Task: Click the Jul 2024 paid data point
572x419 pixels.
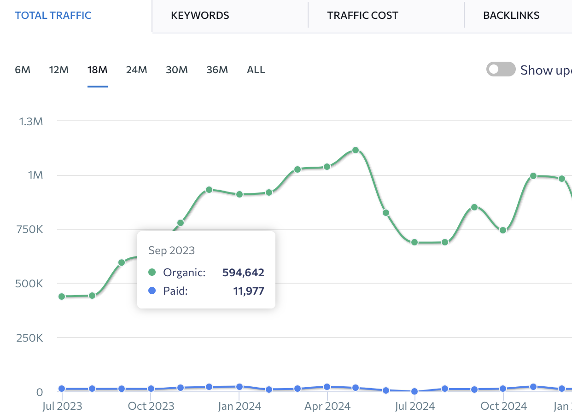Action: tap(414, 391)
